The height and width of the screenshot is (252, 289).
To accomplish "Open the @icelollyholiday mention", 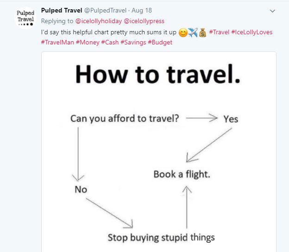I will (99, 21).
